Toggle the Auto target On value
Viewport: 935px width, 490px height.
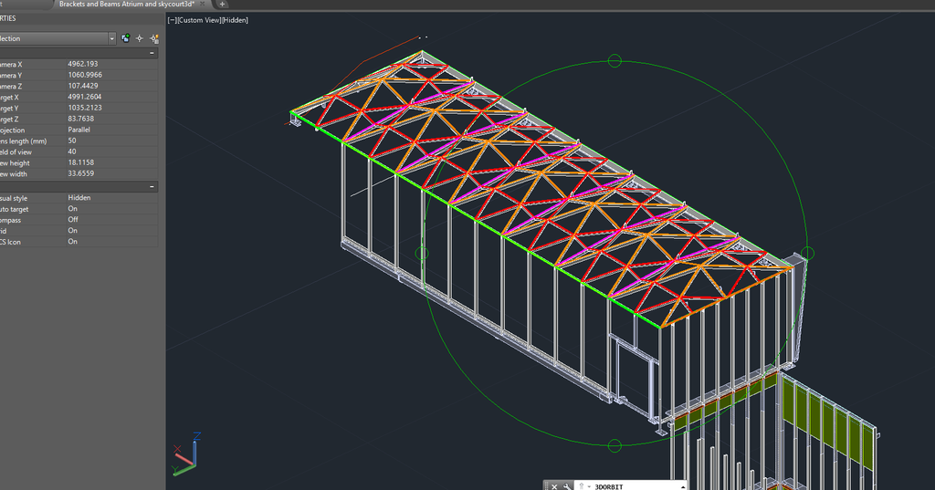click(73, 209)
